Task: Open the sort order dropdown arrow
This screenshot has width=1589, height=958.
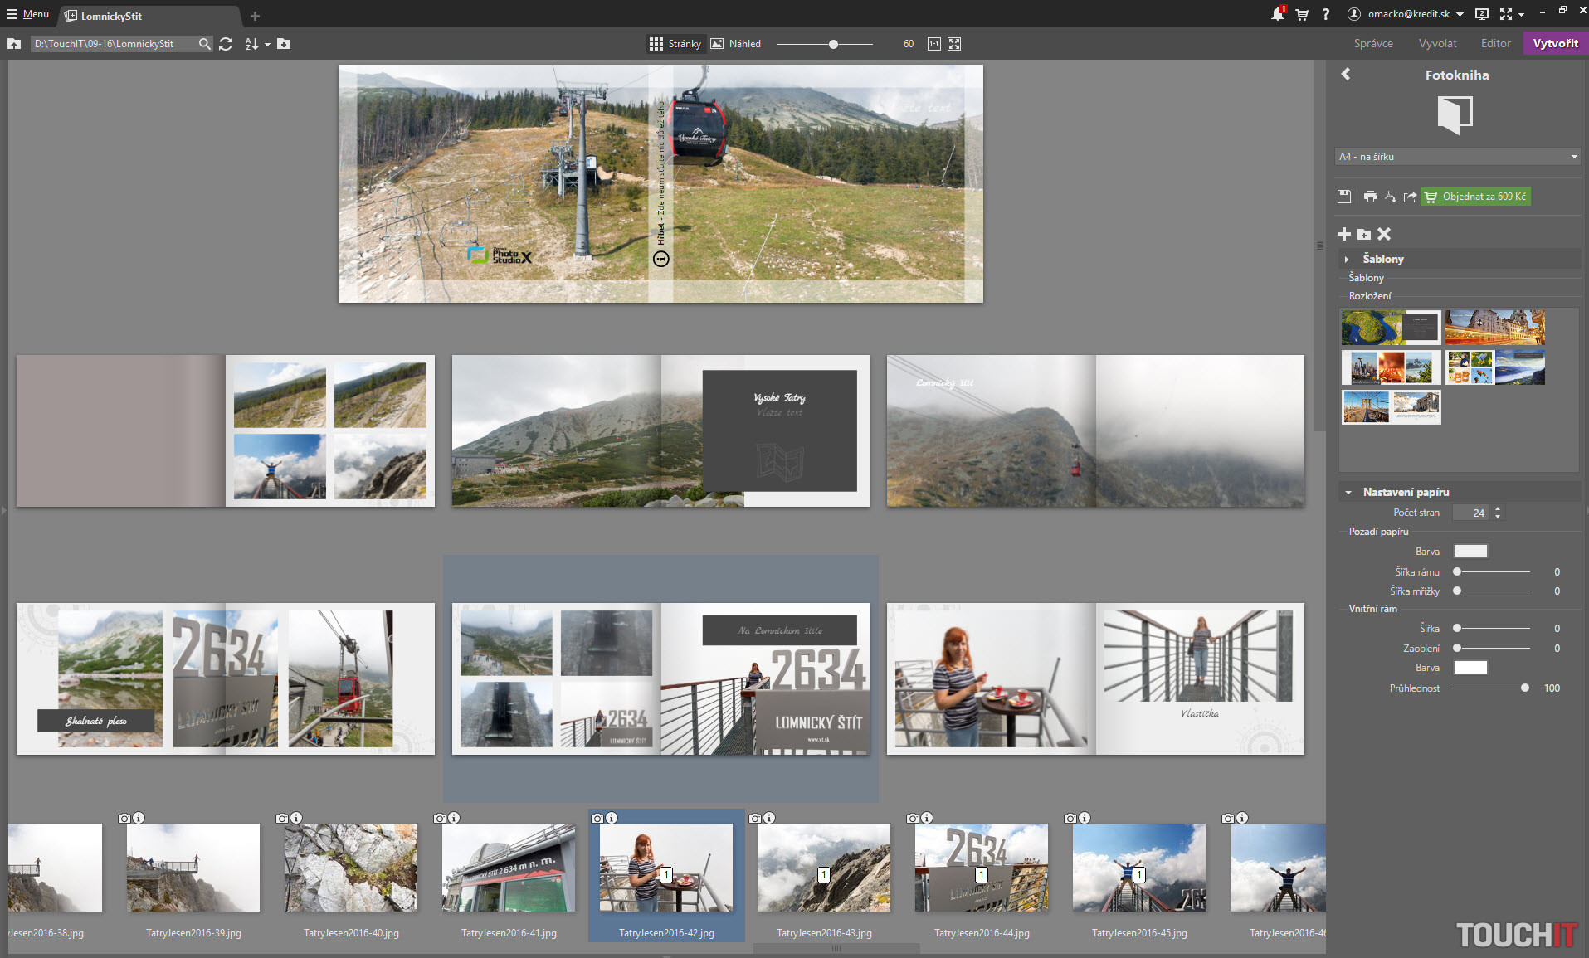Action: pyautogui.click(x=267, y=45)
